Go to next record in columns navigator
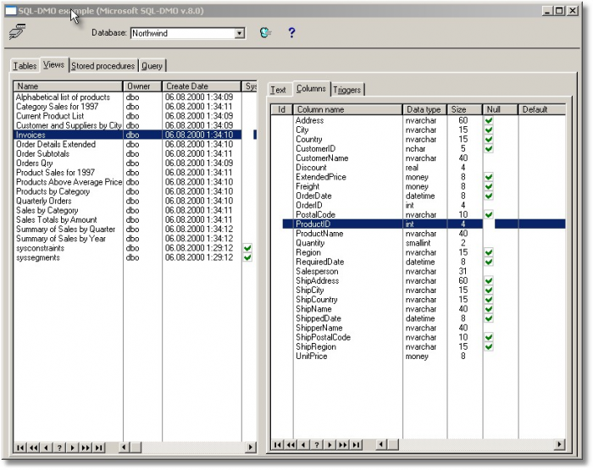This screenshot has height=470, width=593. [x=330, y=445]
